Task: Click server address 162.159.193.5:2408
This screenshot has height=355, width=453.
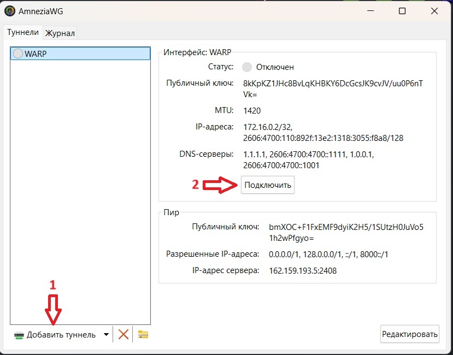Action: click(303, 271)
